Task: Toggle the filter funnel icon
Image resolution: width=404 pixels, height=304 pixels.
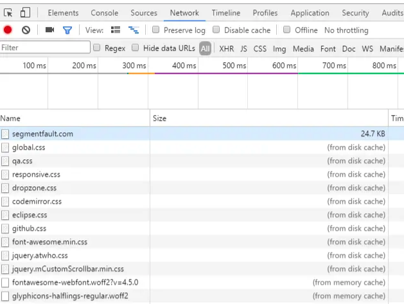Action: click(67, 30)
